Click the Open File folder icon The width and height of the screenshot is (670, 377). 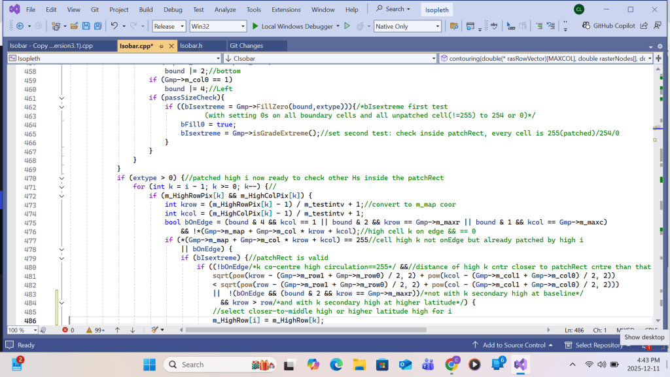tap(74, 26)
